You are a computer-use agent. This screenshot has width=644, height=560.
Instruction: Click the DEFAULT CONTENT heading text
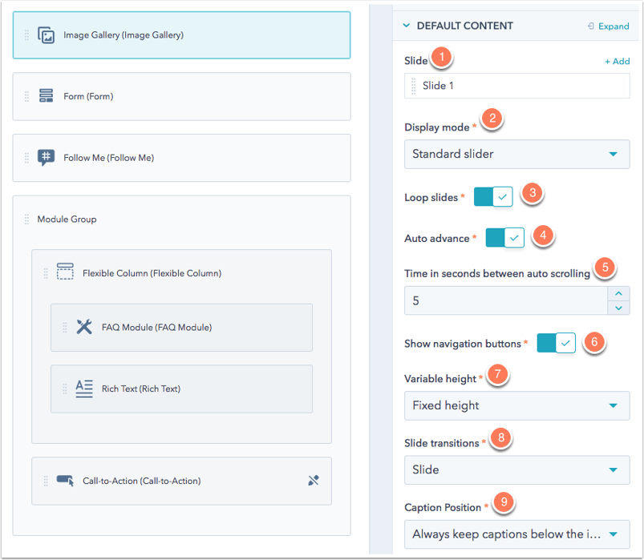tap(464, 26)
